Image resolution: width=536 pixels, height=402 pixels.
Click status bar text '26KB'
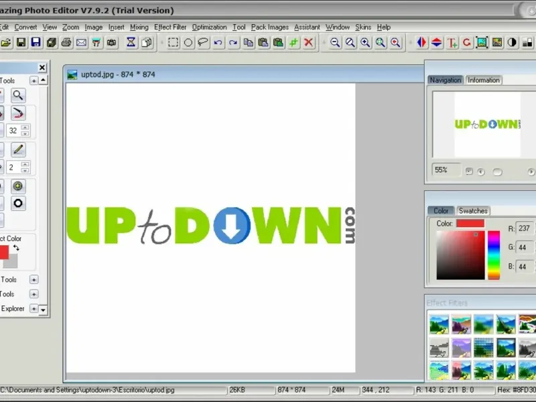(x=238, y=390)
